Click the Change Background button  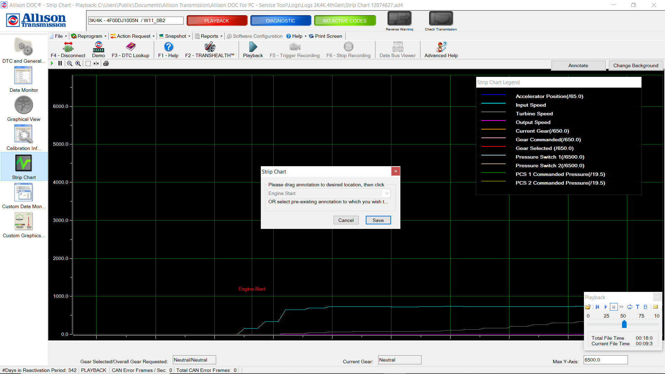point(636,65)
